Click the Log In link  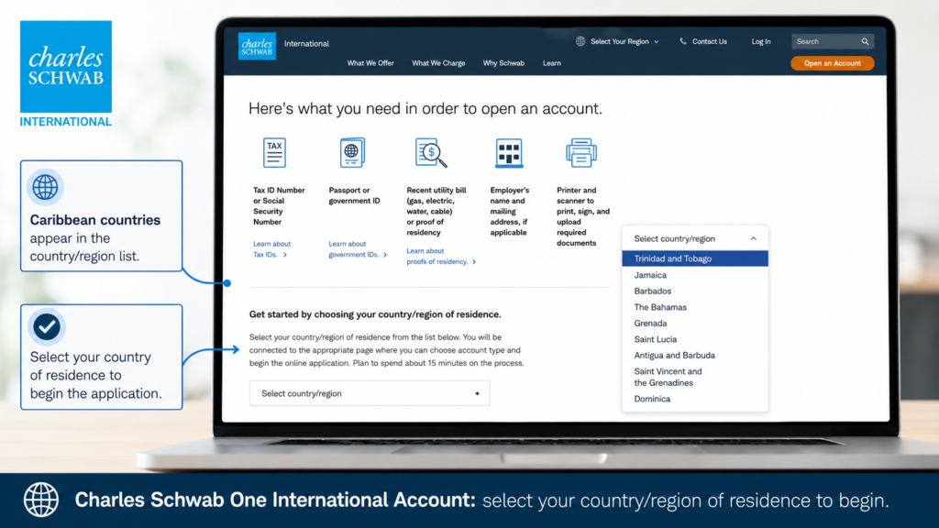(x=761, y=41)
